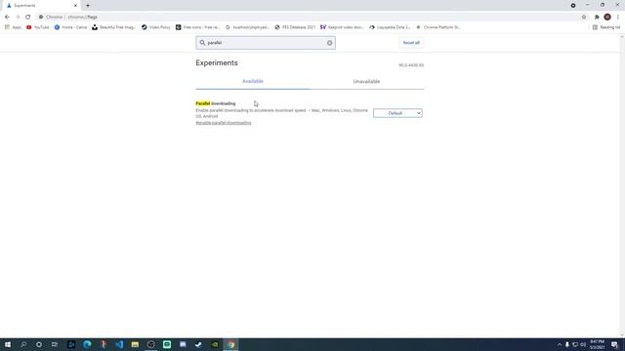This screenshot has width=625, height=351.
Task: Open Task View on the taskbar
Action: pyautogui.click(x=55, y=344)
